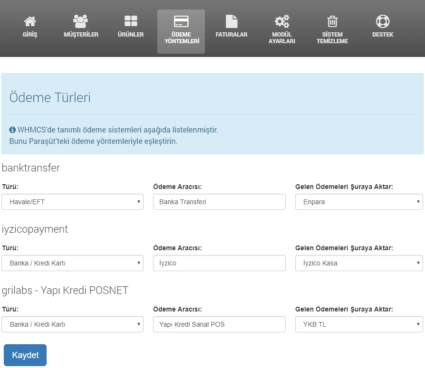Click the GİRİŞ home icon
Viewport: 425px width, 368px height.
(x=30, y=21)
